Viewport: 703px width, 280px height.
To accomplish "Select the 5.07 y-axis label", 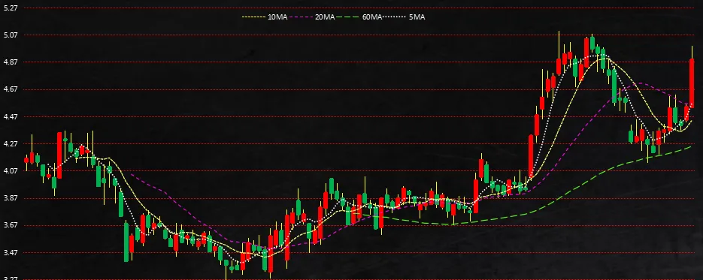I will [x=11, y=35].
